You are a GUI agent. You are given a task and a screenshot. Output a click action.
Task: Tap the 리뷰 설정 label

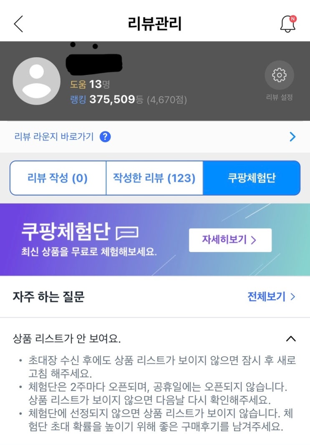coord(280,97)
